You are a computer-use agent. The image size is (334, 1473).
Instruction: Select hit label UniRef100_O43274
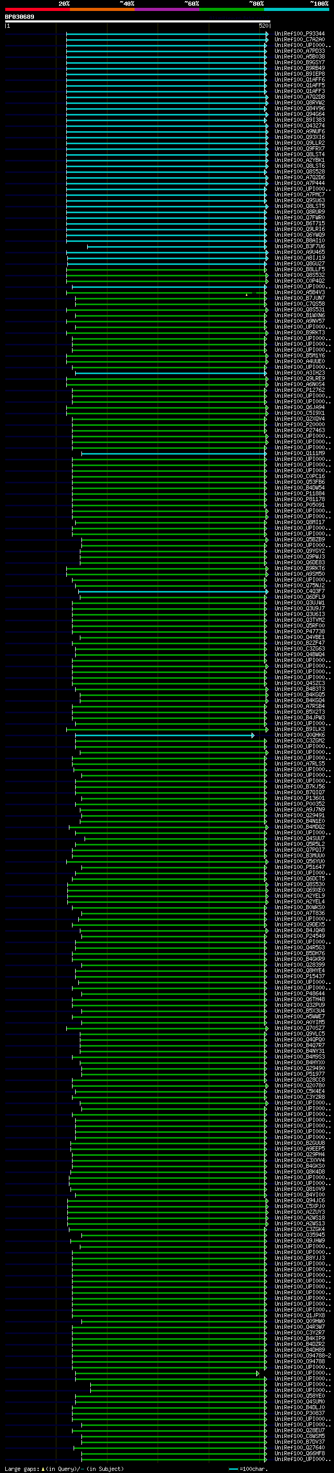(299, 126)
